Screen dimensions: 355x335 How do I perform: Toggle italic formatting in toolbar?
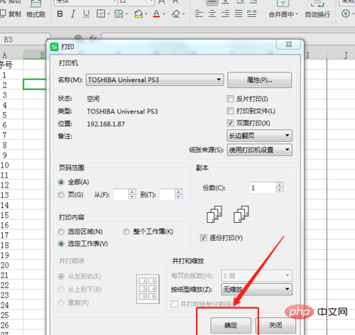73,14
